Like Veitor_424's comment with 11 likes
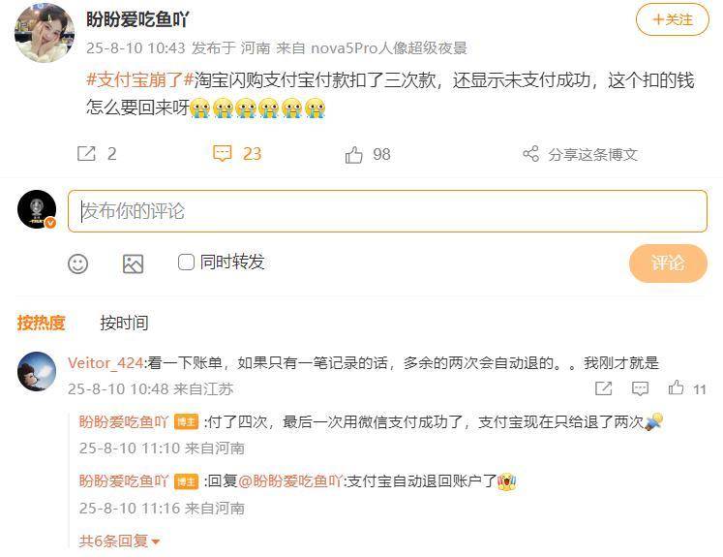723x557 pixels. coord(676,387)
